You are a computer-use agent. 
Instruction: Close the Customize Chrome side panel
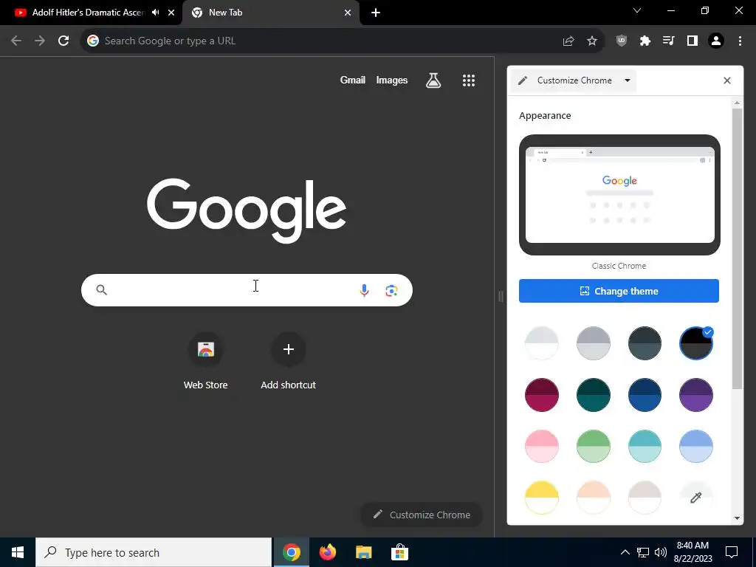pos(727,80)
